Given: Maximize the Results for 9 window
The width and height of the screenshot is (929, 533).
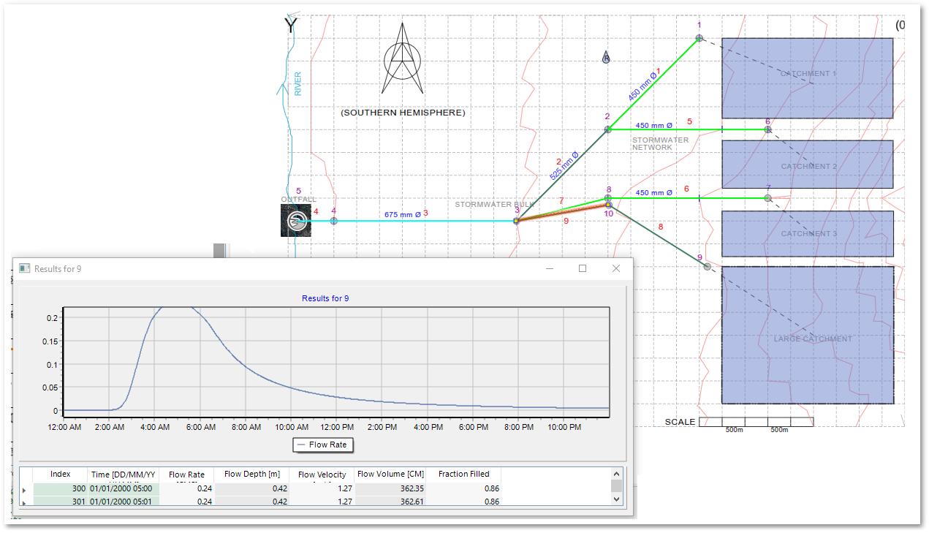Looking at the screenshot, I should click(583, 268).
